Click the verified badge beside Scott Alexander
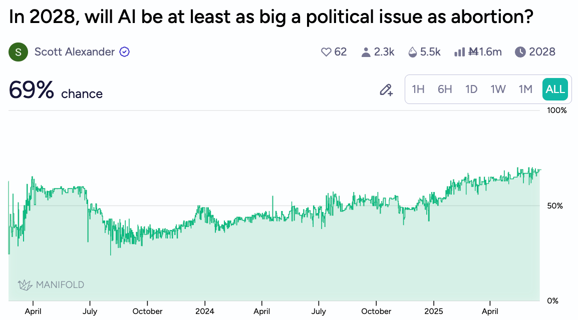Image resolution: width=578 pixels, height=320 pixels. tap(124, 52)
